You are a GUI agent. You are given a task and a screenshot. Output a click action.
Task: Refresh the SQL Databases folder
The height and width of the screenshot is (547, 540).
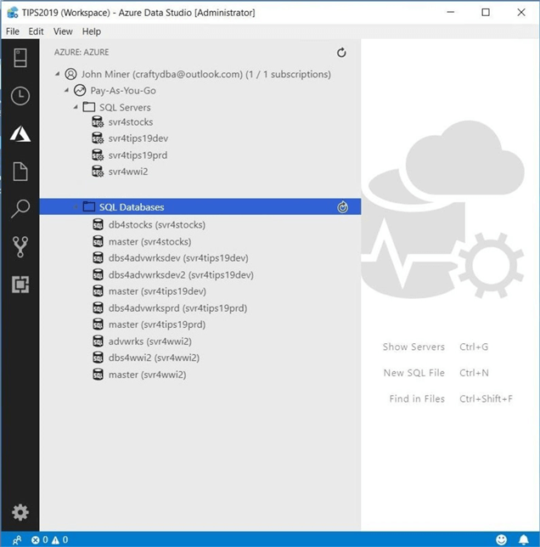pyautogui.click(x=343, y=207)
